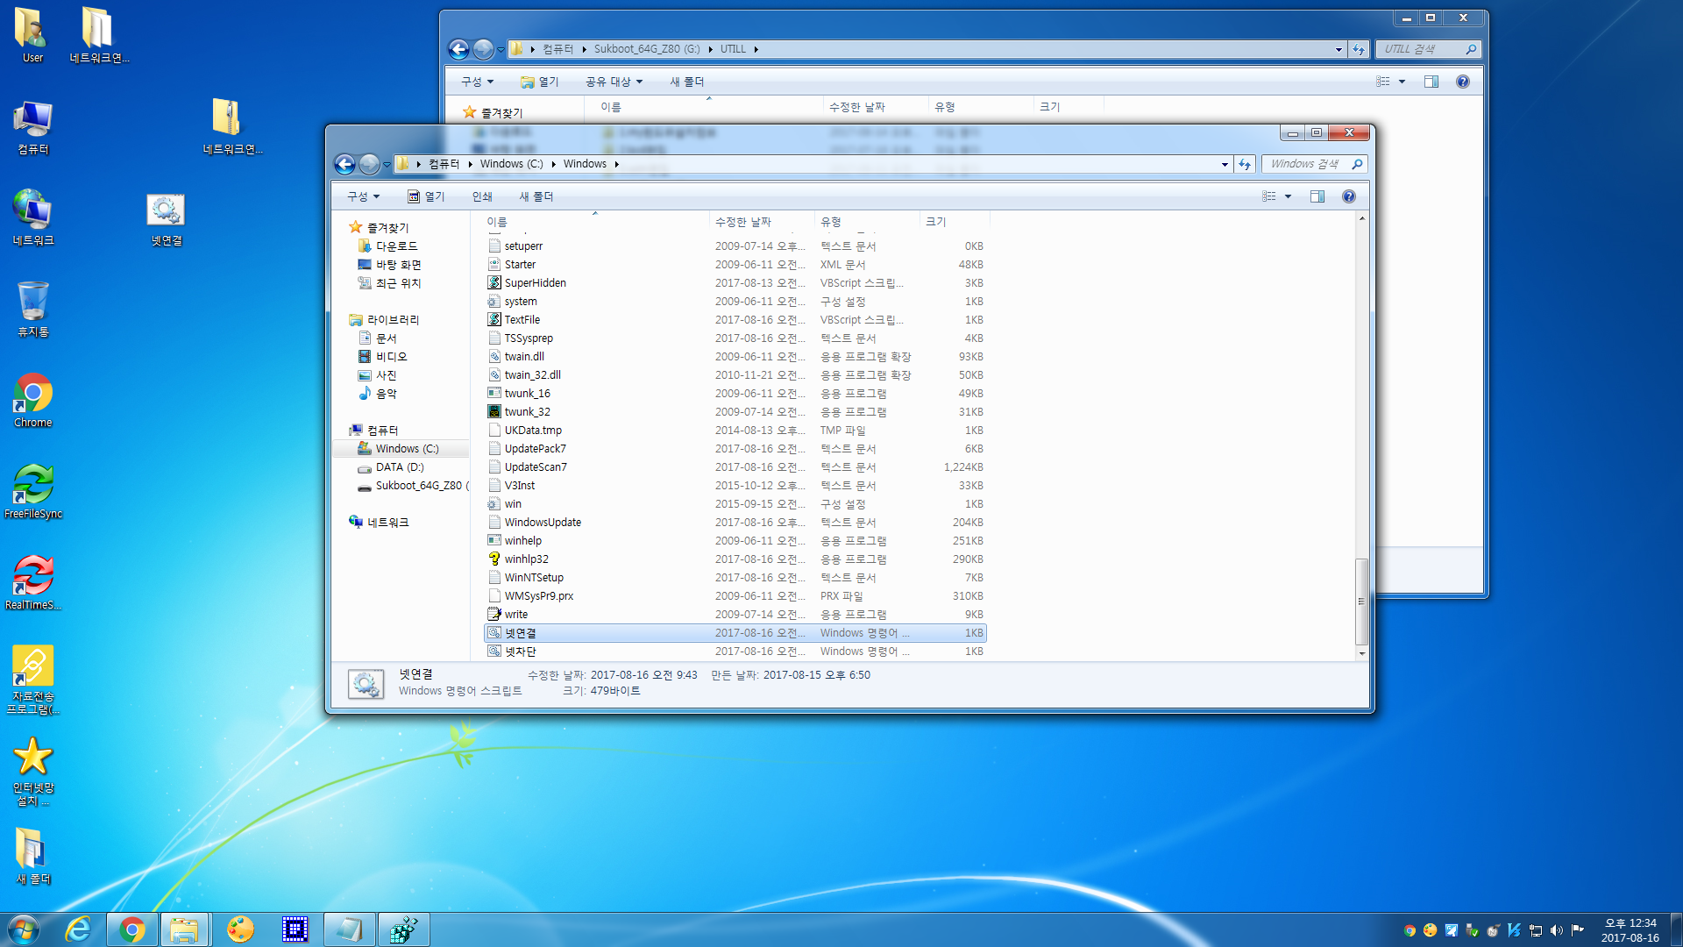Click 새 폴더 in UTILL window toolbar
Screen dimensions: 1683x947
(x=687, y=82)
